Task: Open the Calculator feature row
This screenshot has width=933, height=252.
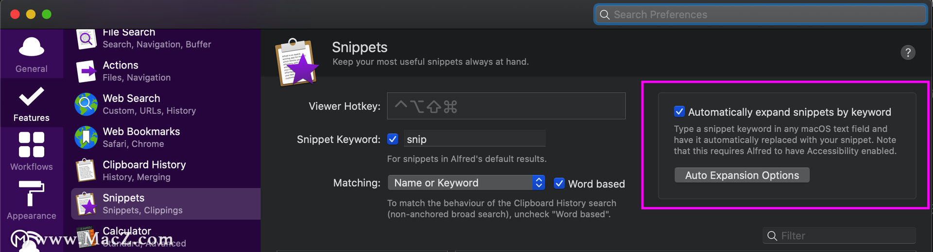Action: [166, 236]
